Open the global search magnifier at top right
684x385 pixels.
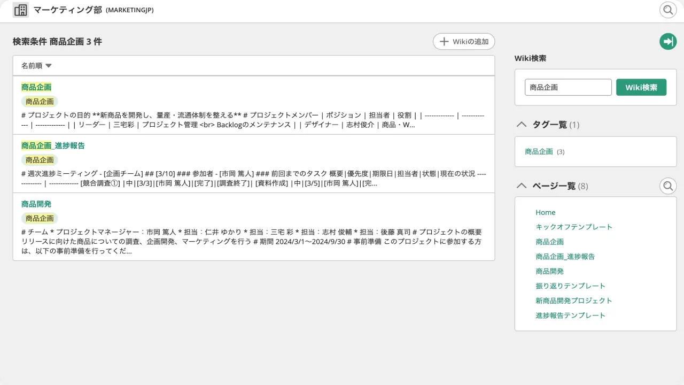[x=667, y=10]
